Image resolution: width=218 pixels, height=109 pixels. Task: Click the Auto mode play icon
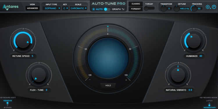(x=94, y=9)
